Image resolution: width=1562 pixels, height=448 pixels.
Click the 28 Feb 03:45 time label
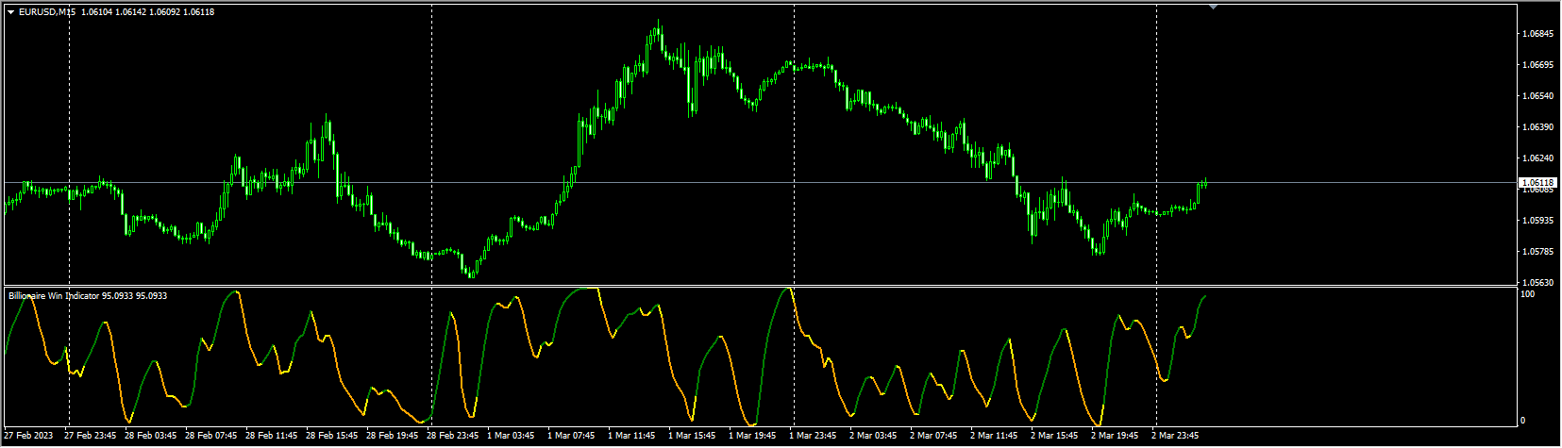[x=151, y=436]
